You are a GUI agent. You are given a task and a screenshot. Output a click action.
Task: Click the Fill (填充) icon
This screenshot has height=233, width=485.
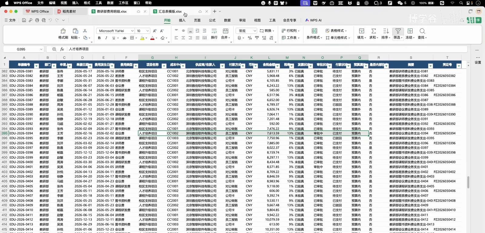click(x=362, y=31)
